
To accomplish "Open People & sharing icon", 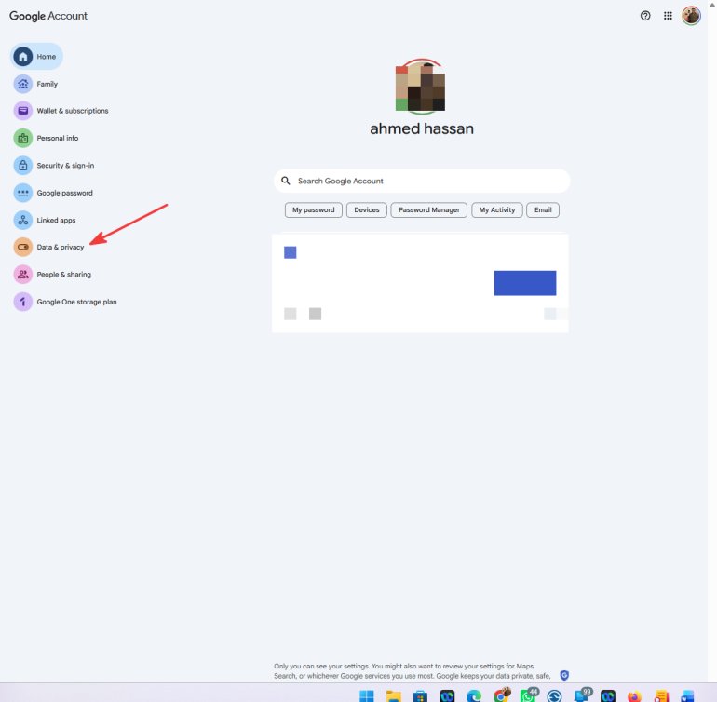I will point(23,275).
